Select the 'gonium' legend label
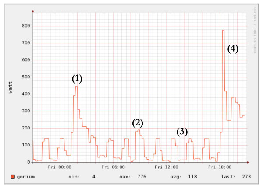The height and width of the screenshot is (188, 263). coord(26,177)
